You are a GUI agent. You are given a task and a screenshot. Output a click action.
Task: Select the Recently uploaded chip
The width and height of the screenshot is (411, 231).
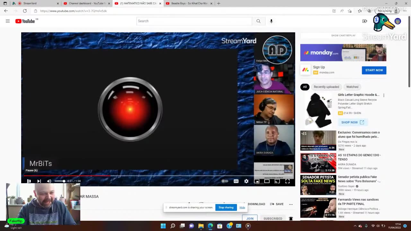[326, 87]
